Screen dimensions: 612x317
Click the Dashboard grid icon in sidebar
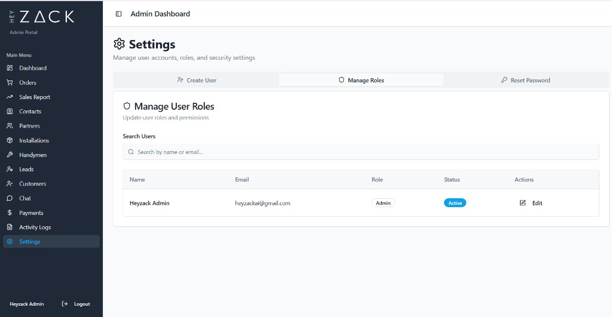point(10,68)
